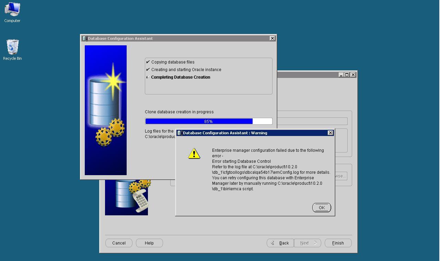Click the Warning dialog title bar icon
440x261 pixels.
(x=179, y=133)
